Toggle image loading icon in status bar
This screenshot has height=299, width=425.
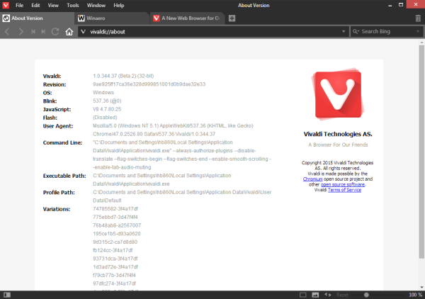click(315, 295)
